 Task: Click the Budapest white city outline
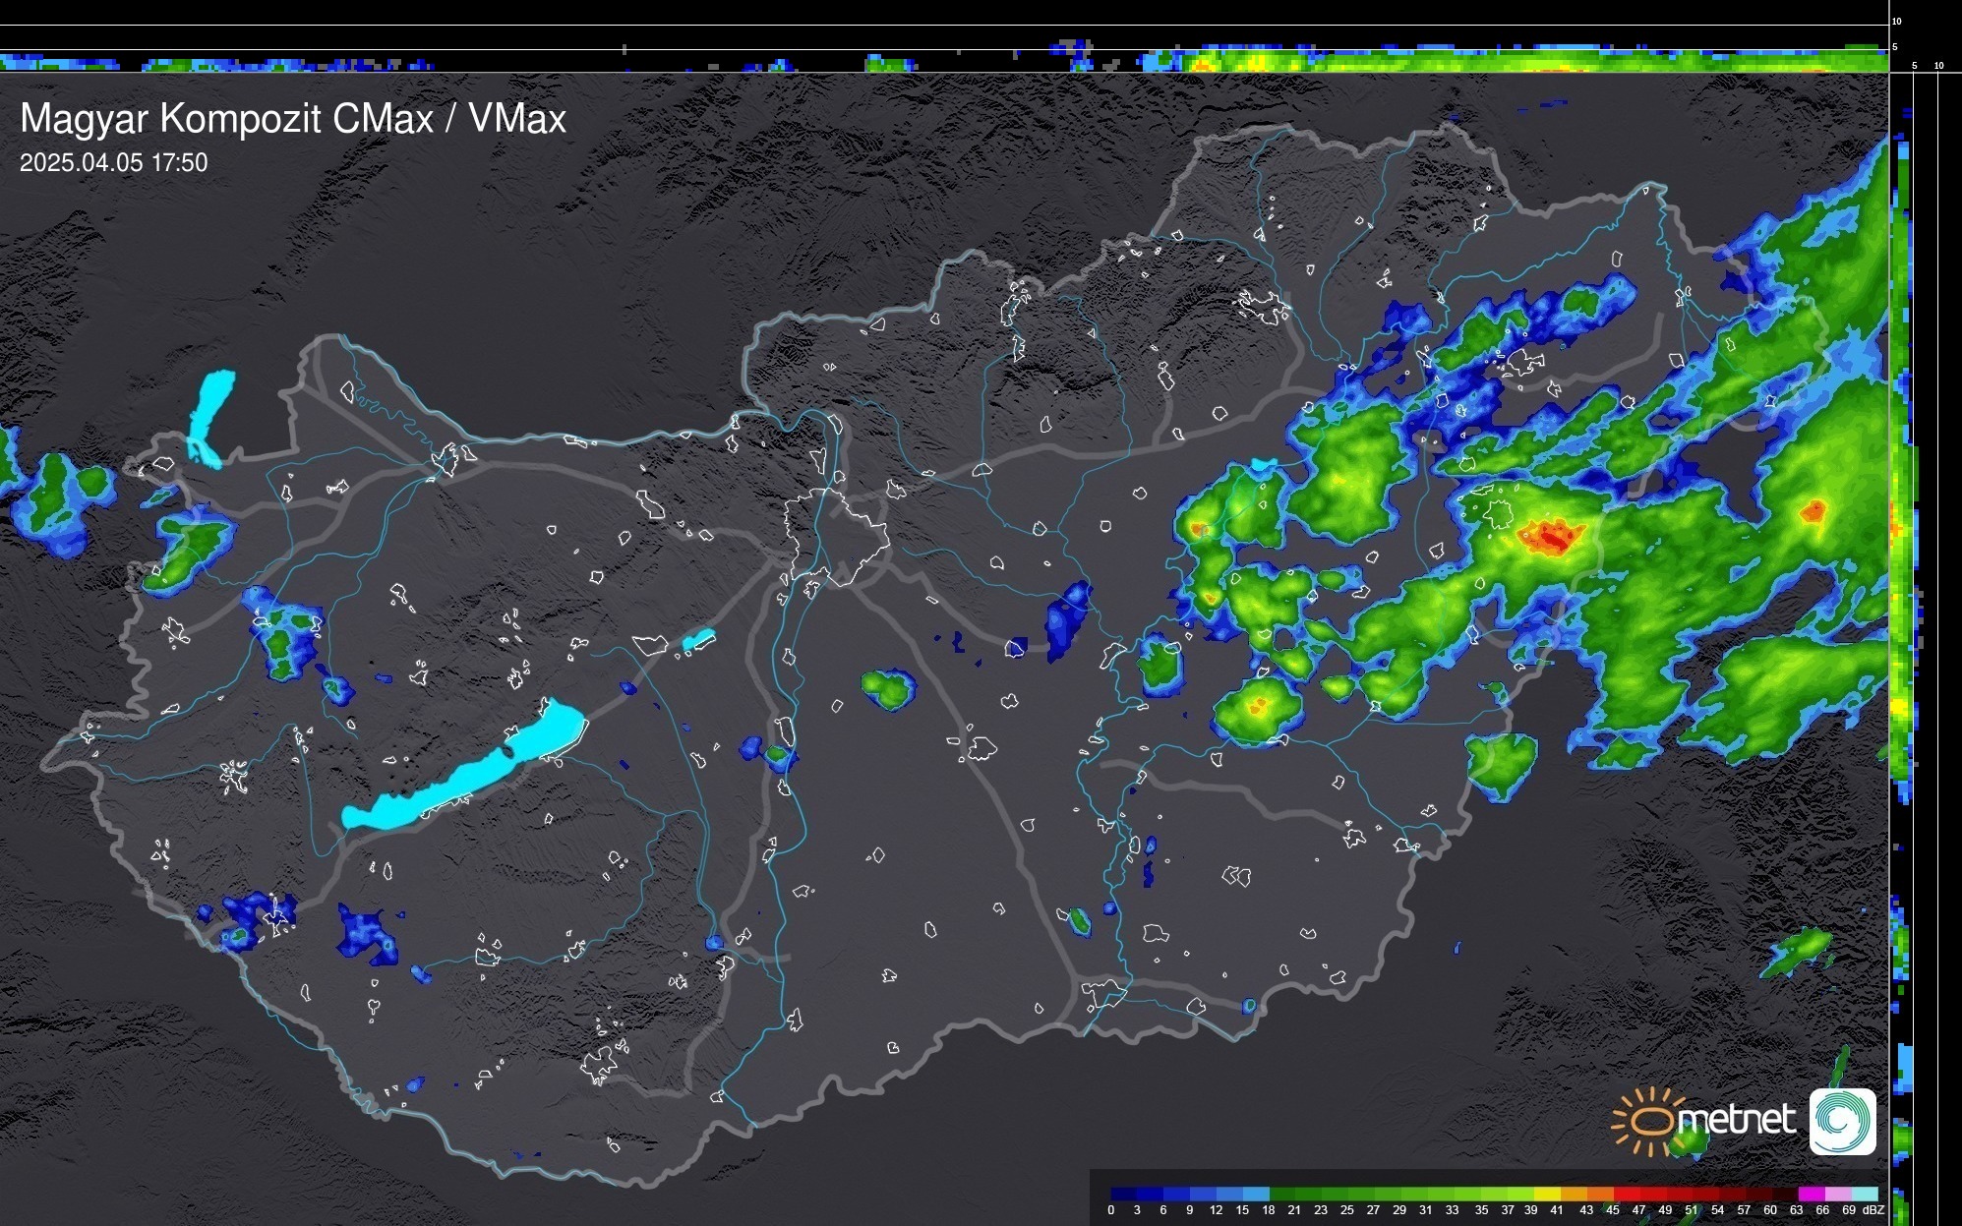pos(836,536)
